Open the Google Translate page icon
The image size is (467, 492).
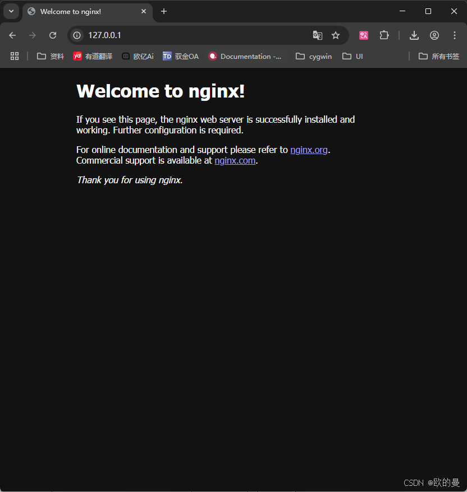tap(317, 35)
